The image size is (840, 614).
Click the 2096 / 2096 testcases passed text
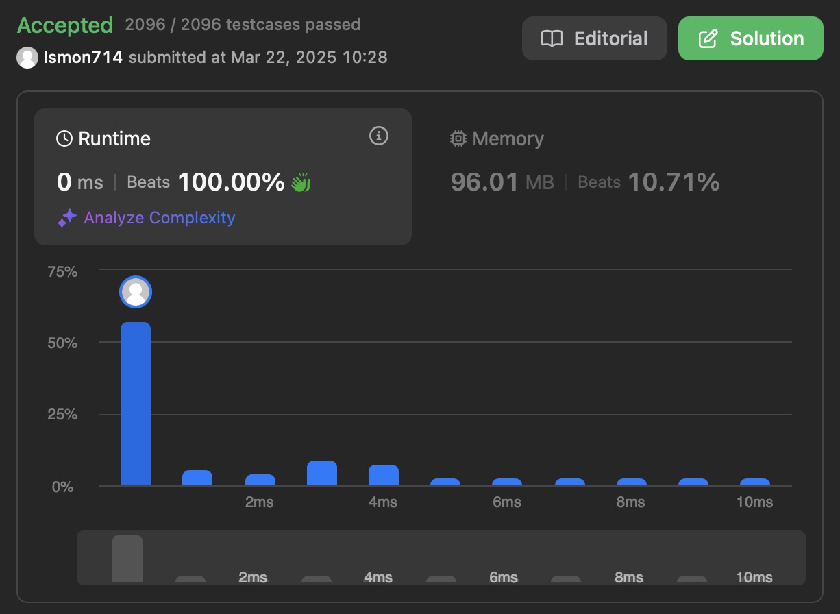[243, 25]
